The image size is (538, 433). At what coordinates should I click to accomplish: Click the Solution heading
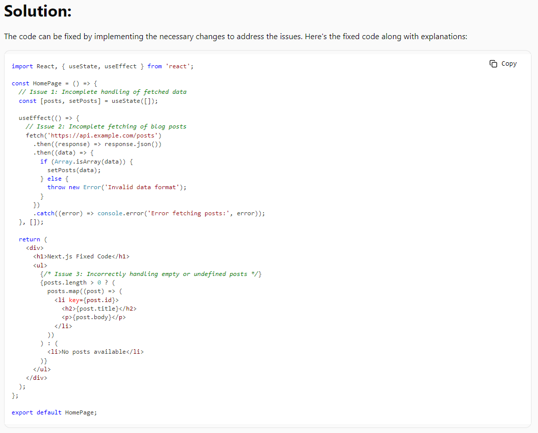[x=38, y=11]
